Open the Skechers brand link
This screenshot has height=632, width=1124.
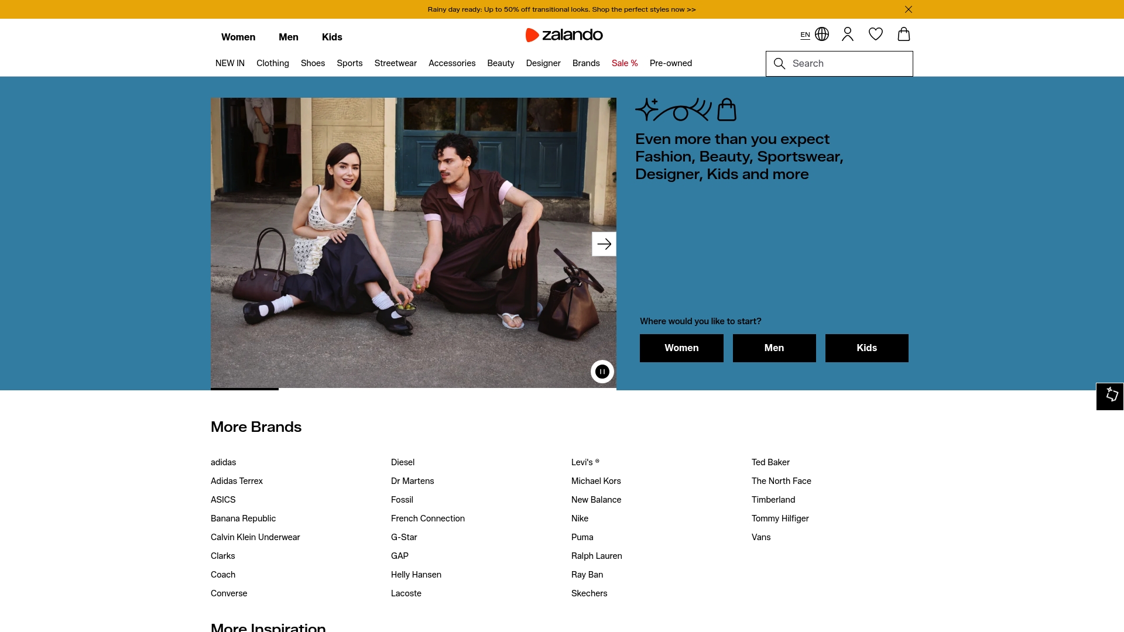pos(590,593)
